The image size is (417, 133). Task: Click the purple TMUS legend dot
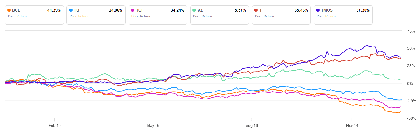click(x=318, y=10)
